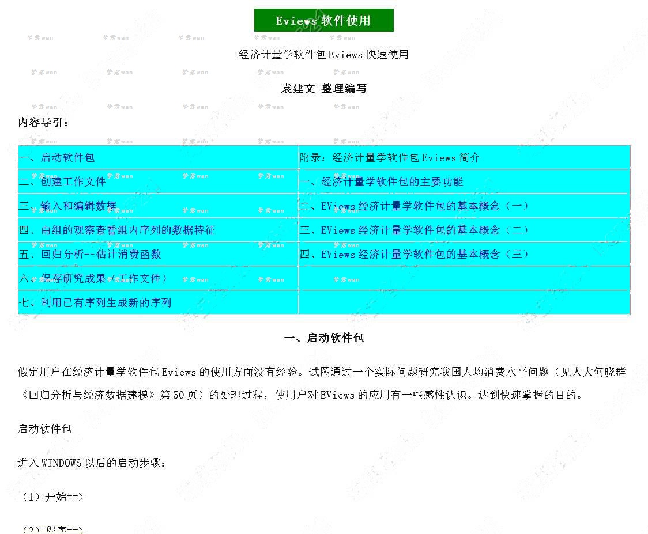Click the paragraph line starting 假定用户在经济计量学
The width and height of the screenshot is (648, 534).
(x=322, y=372)
